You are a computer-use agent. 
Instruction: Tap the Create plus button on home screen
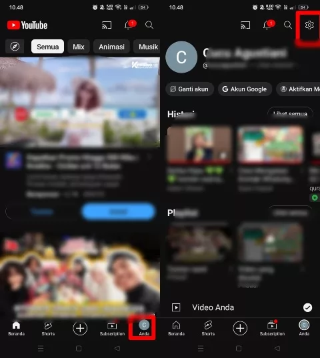coord(80,328)
